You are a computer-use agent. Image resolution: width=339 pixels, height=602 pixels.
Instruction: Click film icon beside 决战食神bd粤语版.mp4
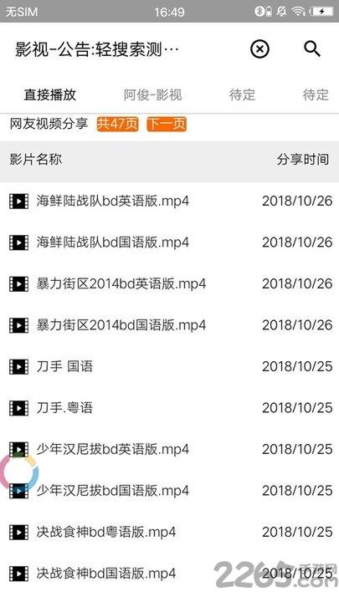[18, 532]
